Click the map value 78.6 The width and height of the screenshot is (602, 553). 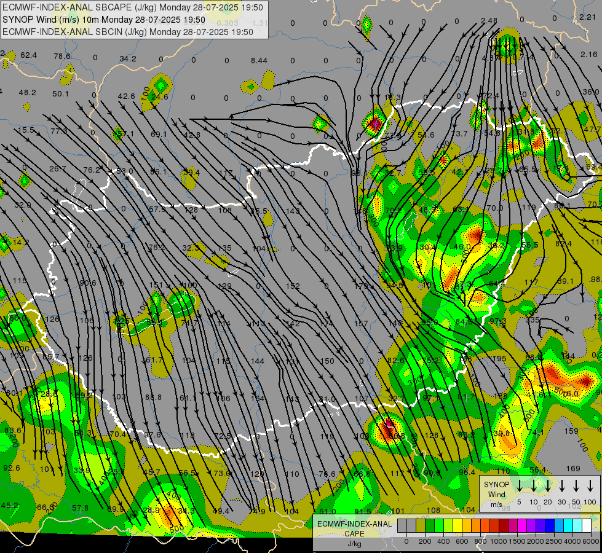[62, 56]
